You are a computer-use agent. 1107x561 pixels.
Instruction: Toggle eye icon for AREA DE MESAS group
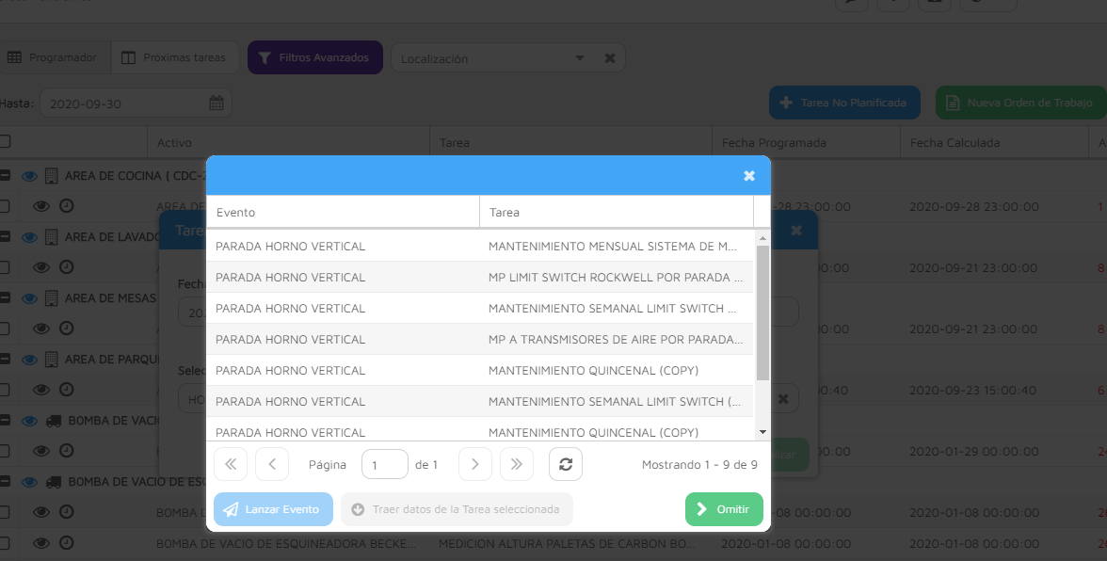(29, 298)
